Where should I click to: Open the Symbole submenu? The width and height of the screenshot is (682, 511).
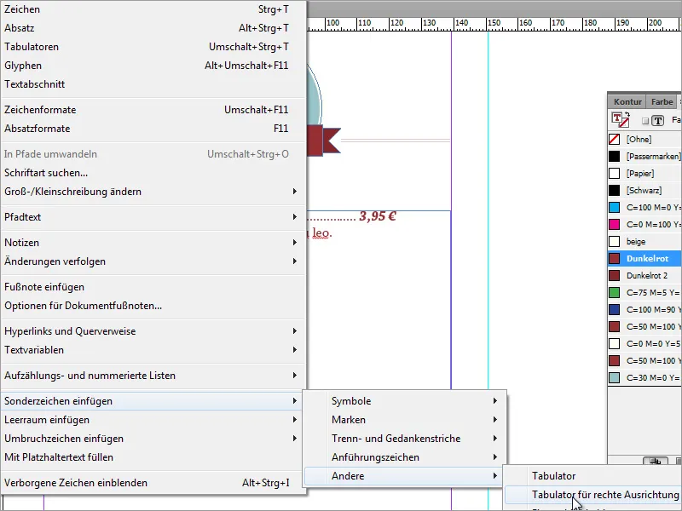404,401
